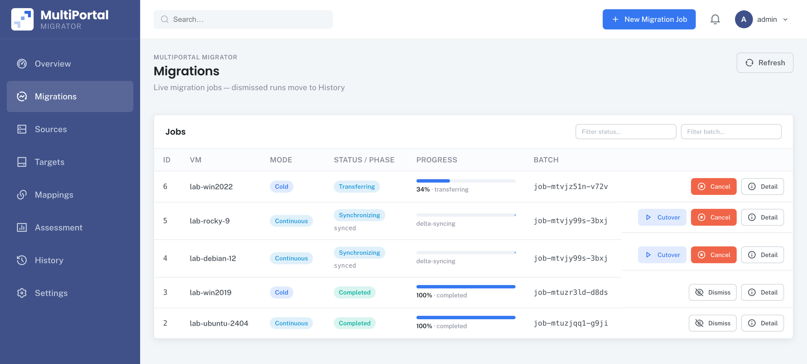The height and width of the screenshot is (364, 807).
Task: Click lab-ubuntu-2404's Continuous mode badge
Action: pyautogui.click(x=291, y=323)
